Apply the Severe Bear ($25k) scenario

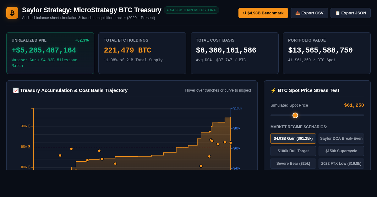(293, 164)
